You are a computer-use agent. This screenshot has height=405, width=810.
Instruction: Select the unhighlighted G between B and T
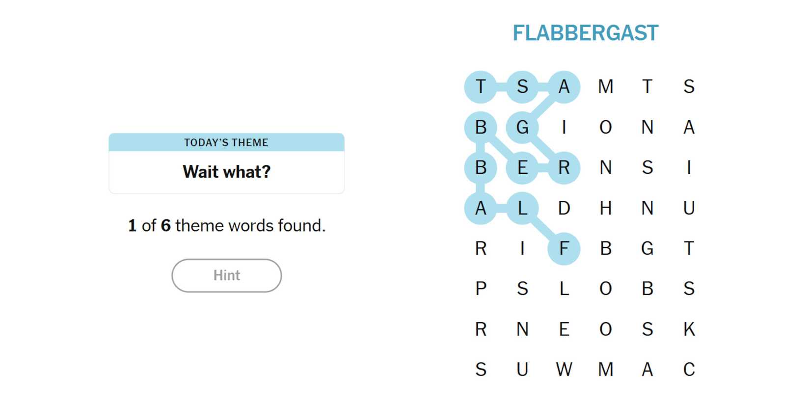point(647,248)
